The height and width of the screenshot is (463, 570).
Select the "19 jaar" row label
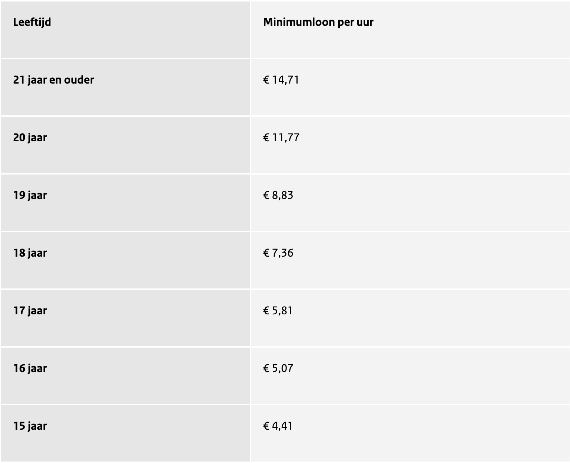[x=30, y=195]
